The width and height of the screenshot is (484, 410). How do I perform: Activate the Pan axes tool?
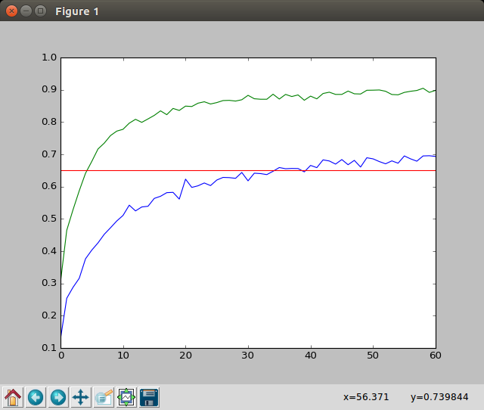pyautogui.click(x=81, y=397)
